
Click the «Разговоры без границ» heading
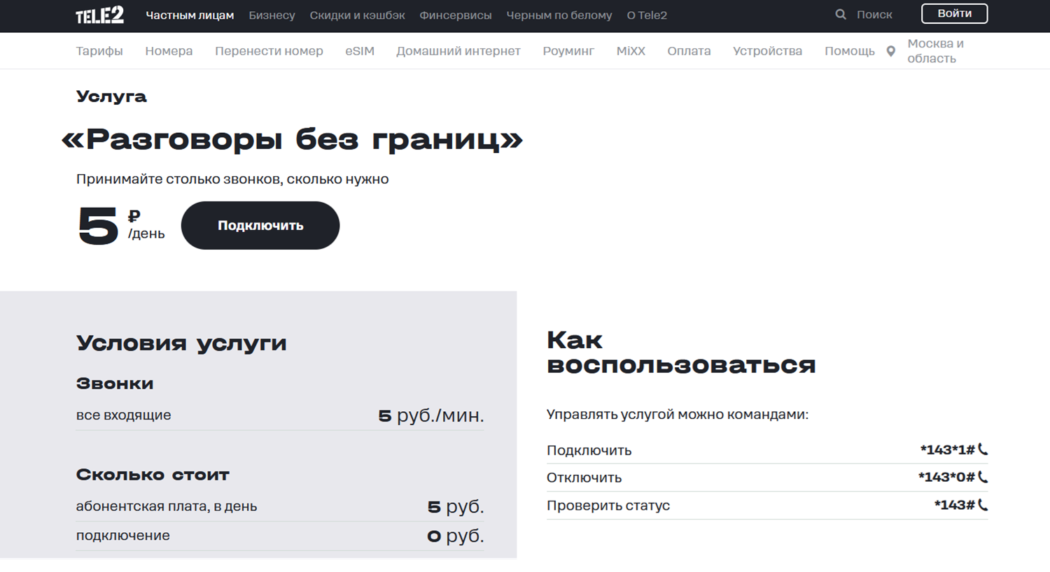(x=293, y=139)
